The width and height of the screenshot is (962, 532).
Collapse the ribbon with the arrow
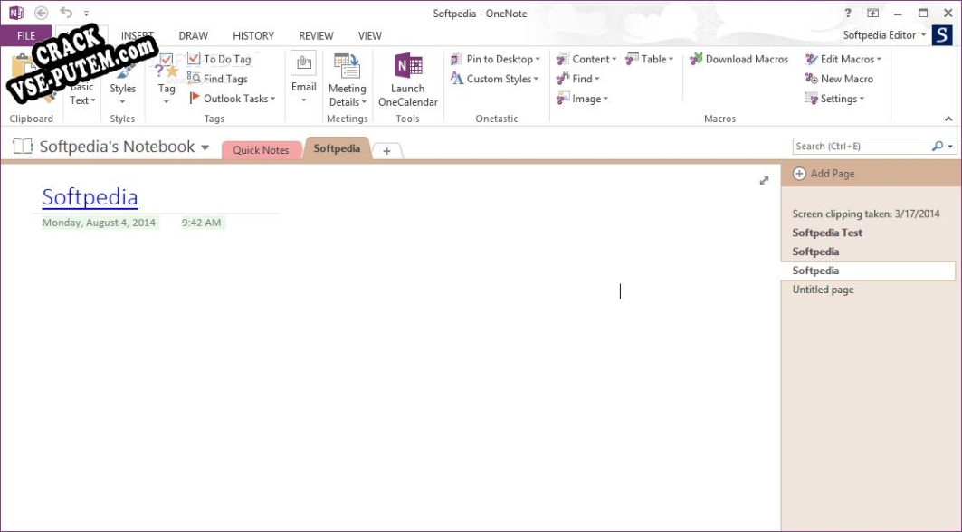[948, 119]
